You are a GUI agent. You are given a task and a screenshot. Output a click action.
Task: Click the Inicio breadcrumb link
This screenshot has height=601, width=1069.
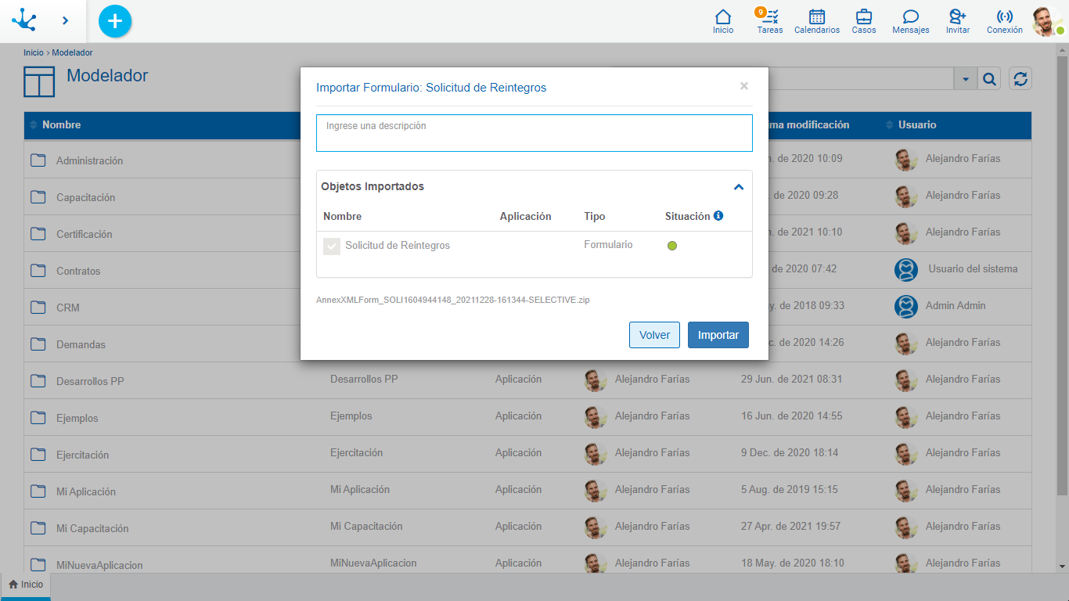pos(33,53)
